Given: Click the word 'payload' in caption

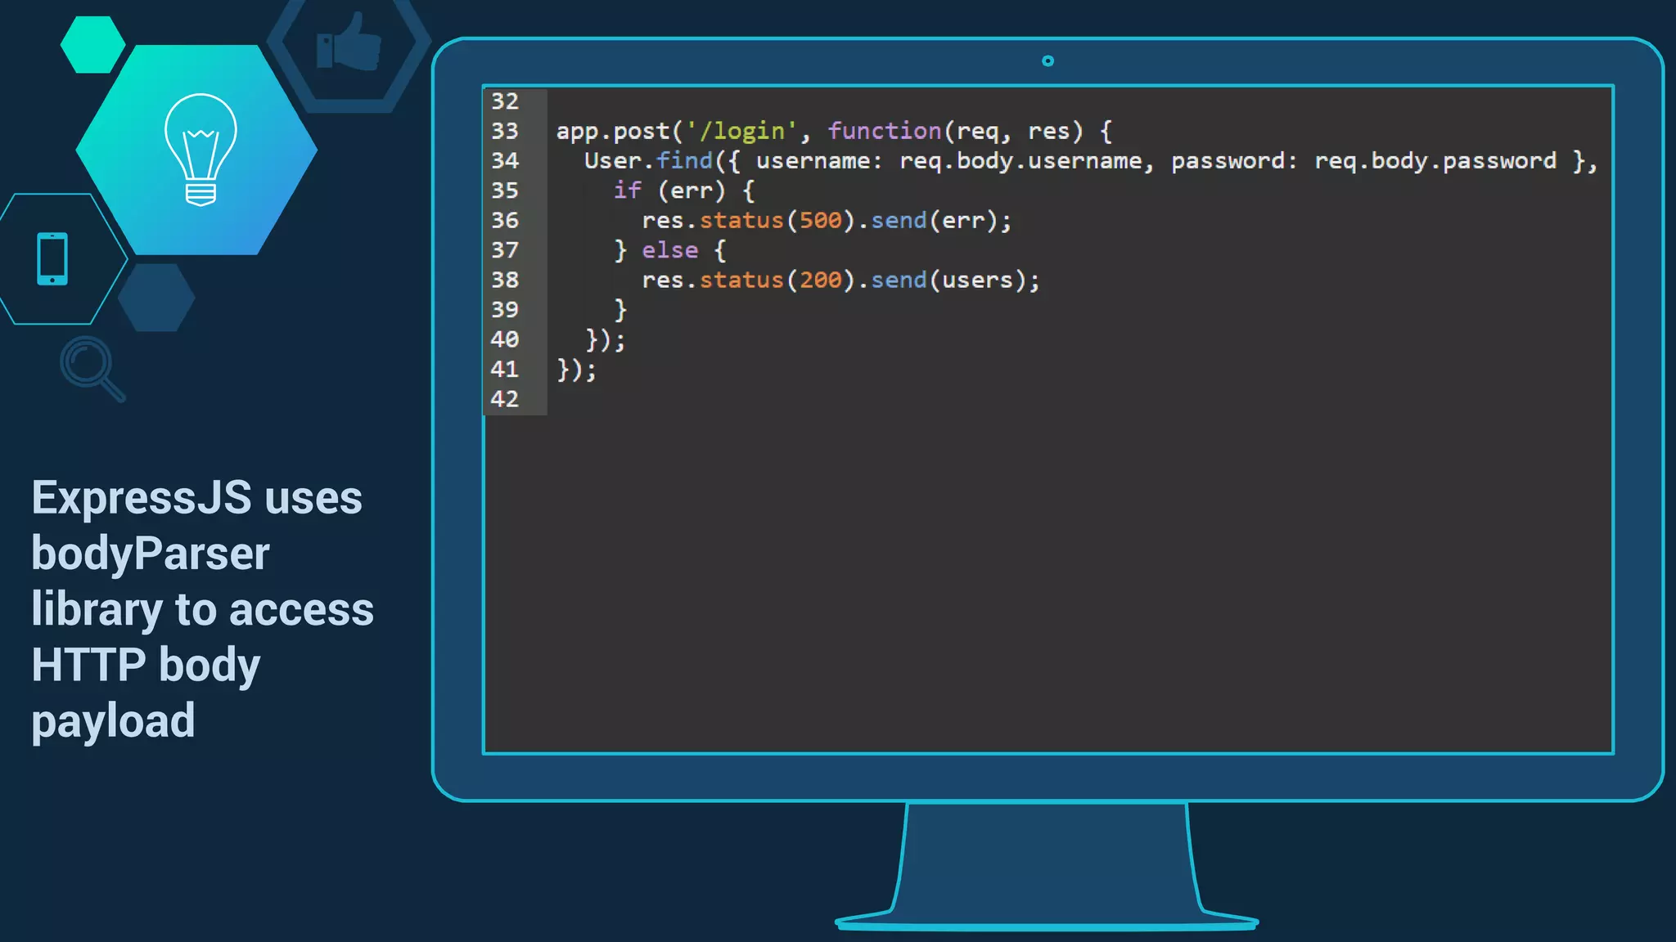Looking at the screenshot, I should click(113, 721).
